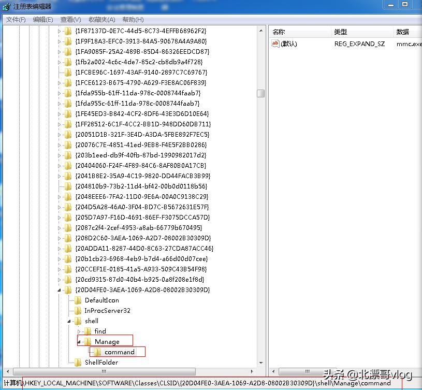422x390 pixels.
Task: Expand the {1fb2a002-4c6c-4de7-85c2-cb8db9a4f728} key
Action: (59, 62)
